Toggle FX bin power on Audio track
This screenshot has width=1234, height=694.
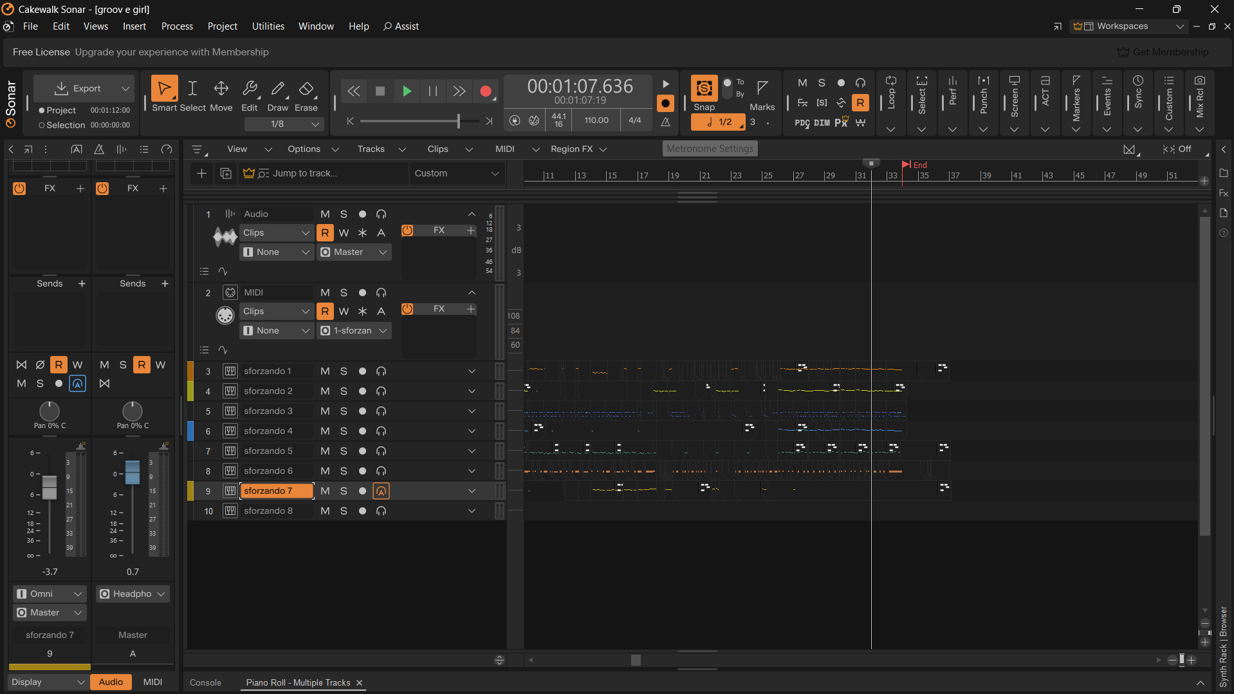pos(407,230)
